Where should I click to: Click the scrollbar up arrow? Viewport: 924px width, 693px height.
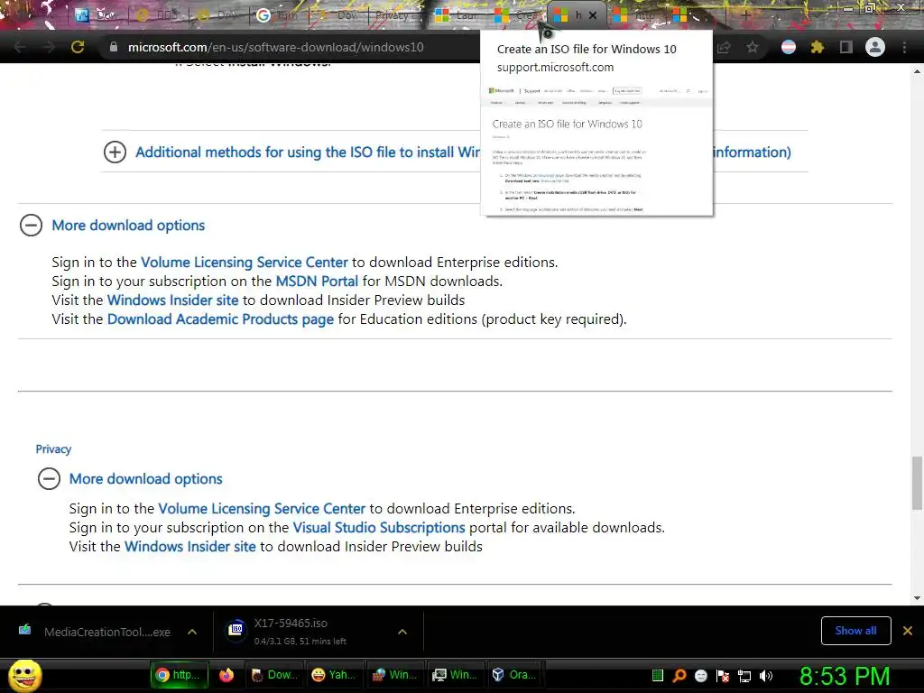[x=917, y=71]
